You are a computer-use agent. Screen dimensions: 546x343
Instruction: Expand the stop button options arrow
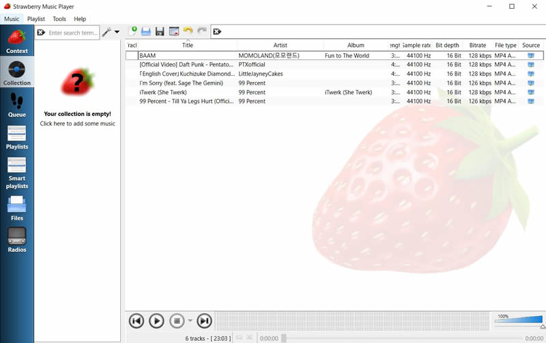pyautogui.click(x=190, y=320)
